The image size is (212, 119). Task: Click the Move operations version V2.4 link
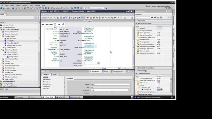[x=158, y=42]
